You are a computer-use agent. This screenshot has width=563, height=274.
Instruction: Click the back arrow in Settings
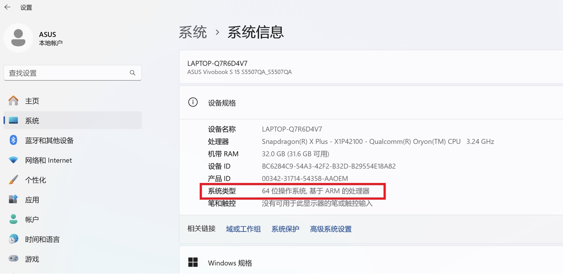7,7
